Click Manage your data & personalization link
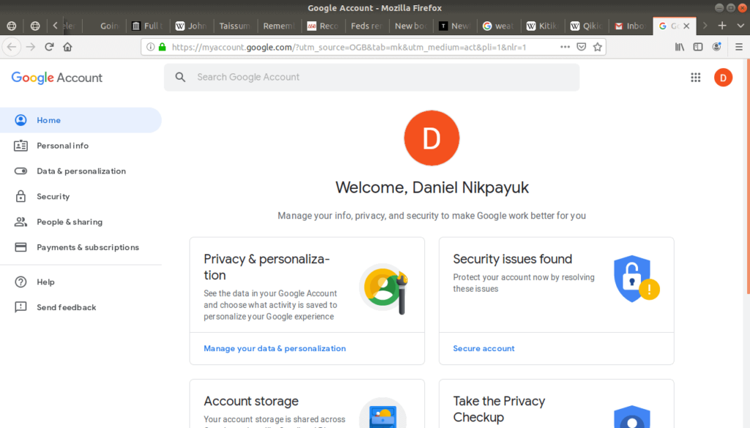750x428 pixels. pyautogui.click(x=275, y=349)
